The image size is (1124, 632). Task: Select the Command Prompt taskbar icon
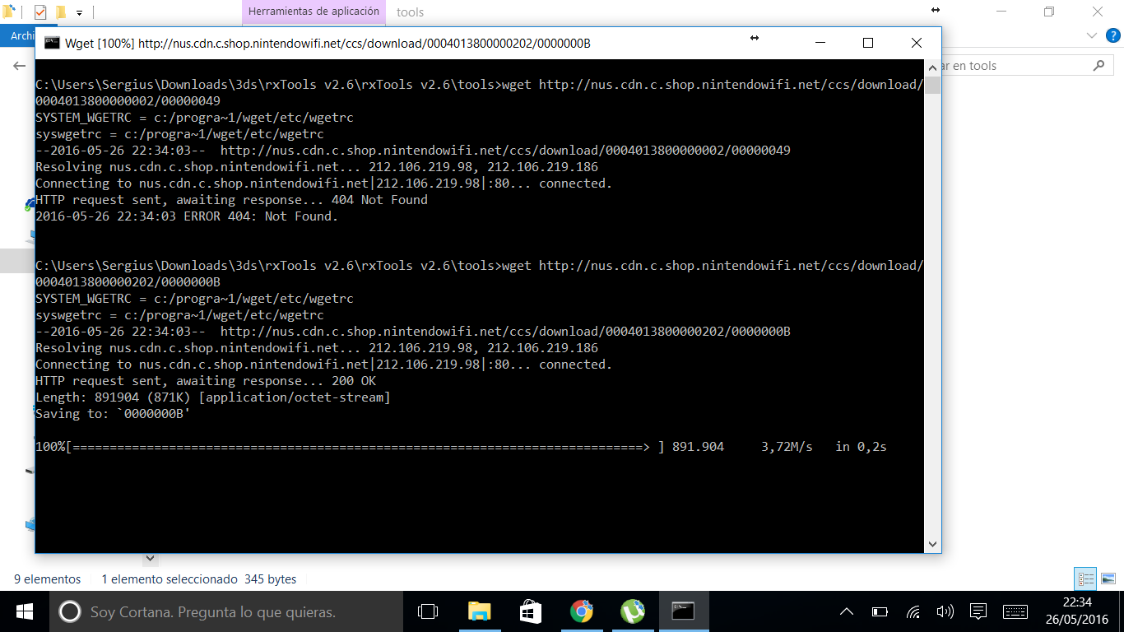tap(683, 611)
